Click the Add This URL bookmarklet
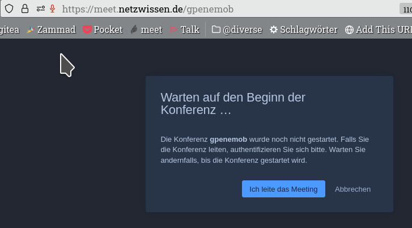The height and width of the screenshot is (228, 412). 379,29
